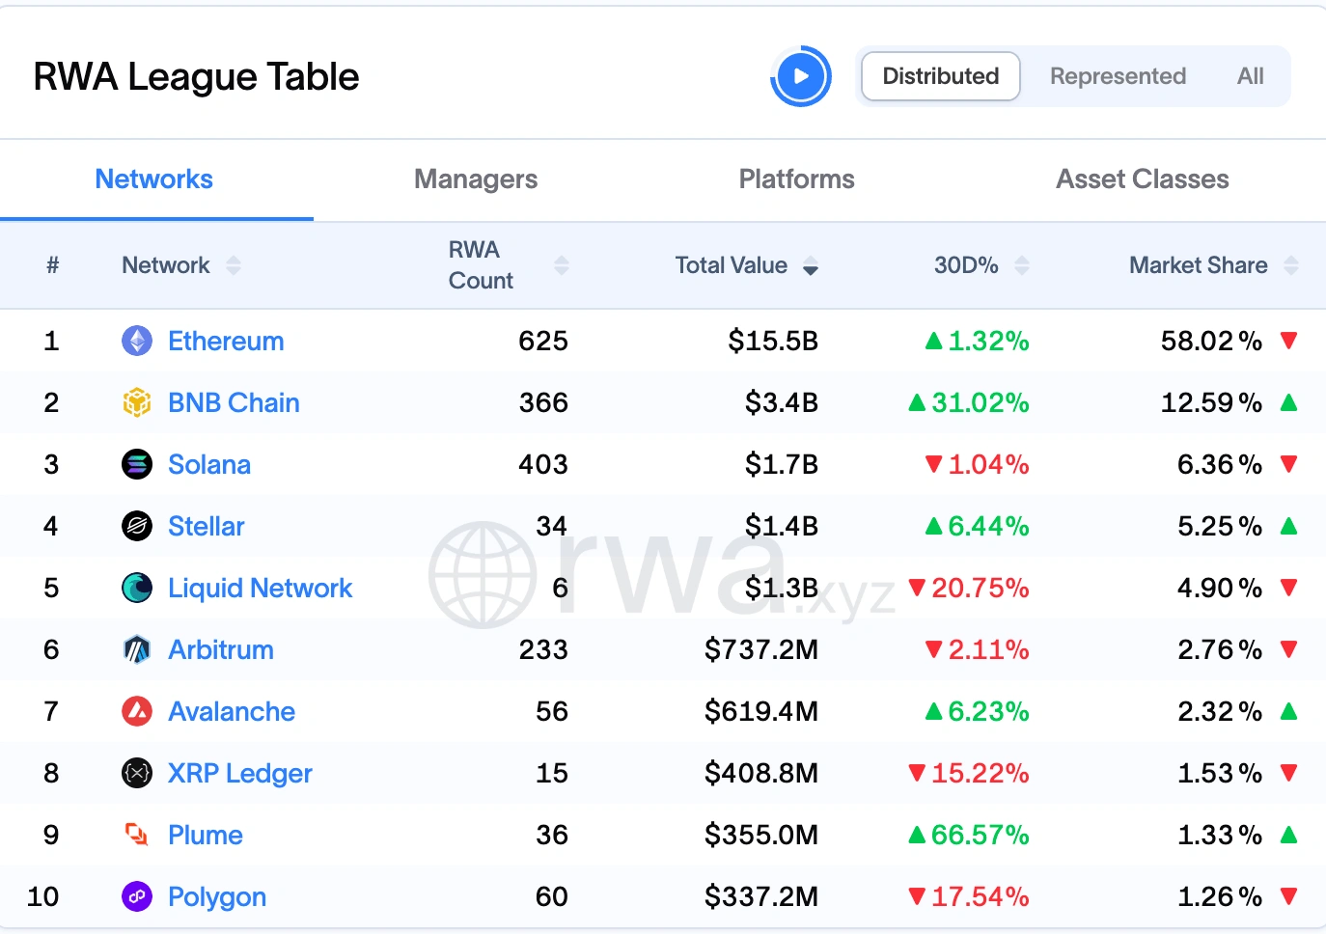1326x934 pixels.
Task: Sort by Total Value column arrow
Action: pyautogui.click(x=811, y=265)
